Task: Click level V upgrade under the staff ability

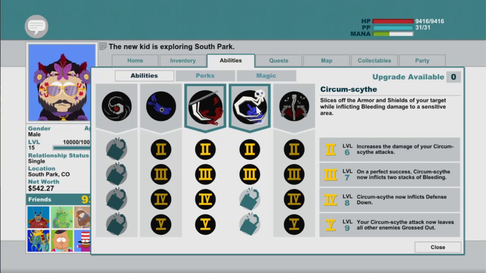Action: coord(294,224)
